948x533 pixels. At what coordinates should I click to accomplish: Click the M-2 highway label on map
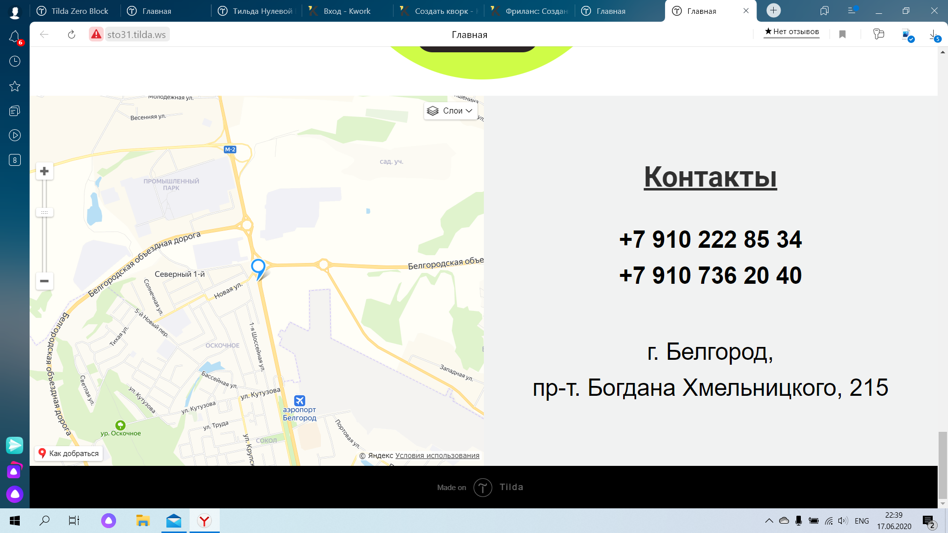pyautogui.click(x=230, y=149)
